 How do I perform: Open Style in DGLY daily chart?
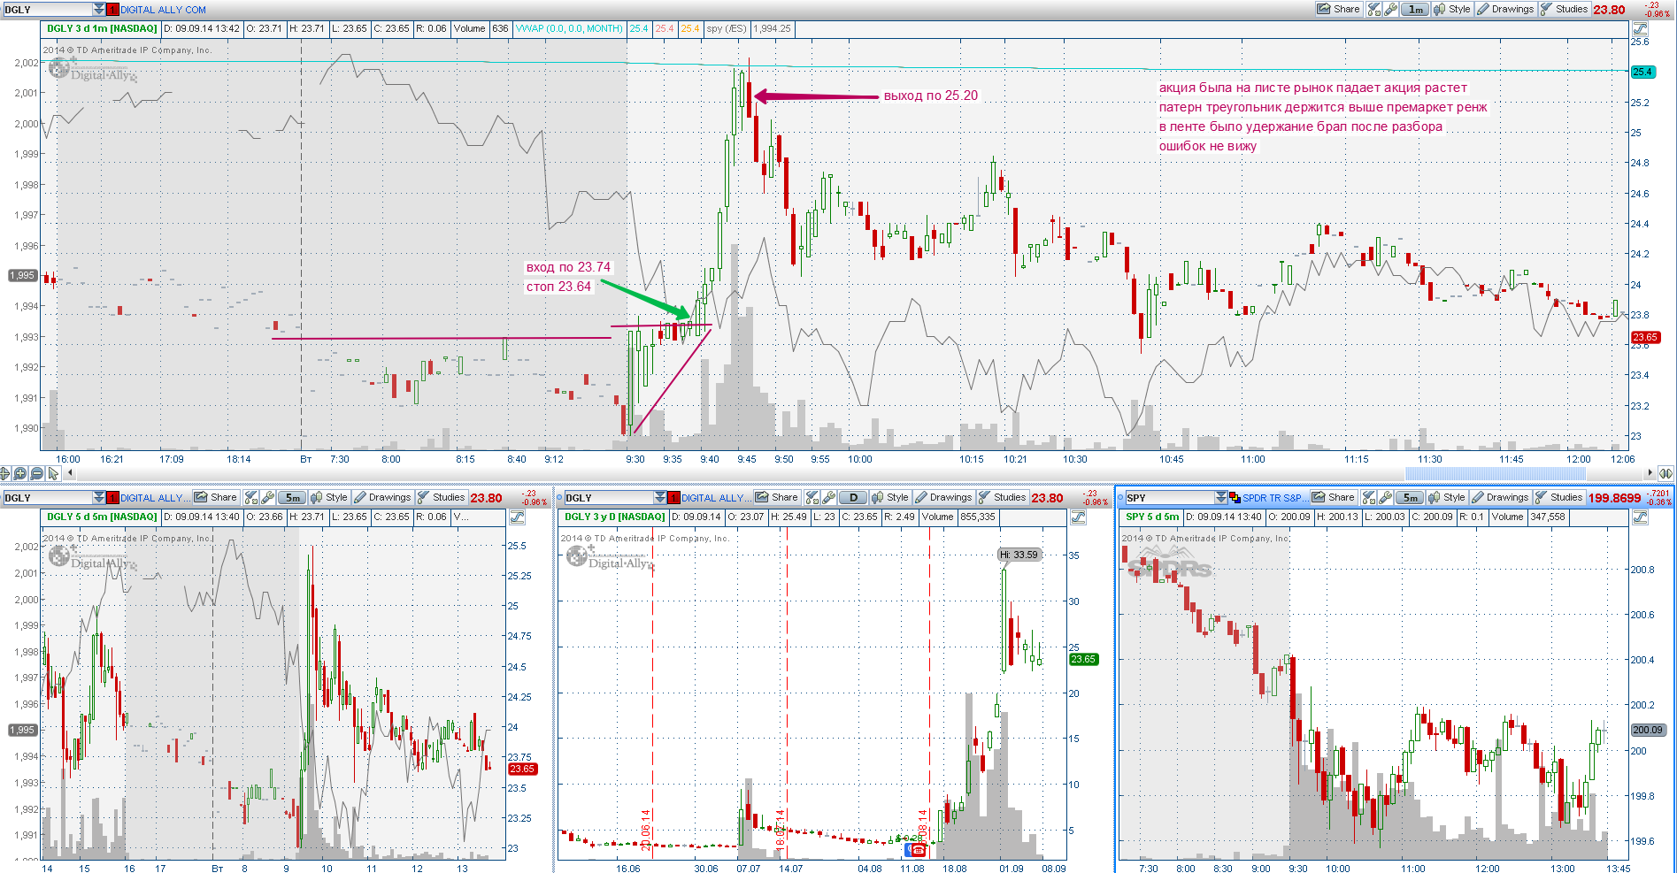point(889,497)
